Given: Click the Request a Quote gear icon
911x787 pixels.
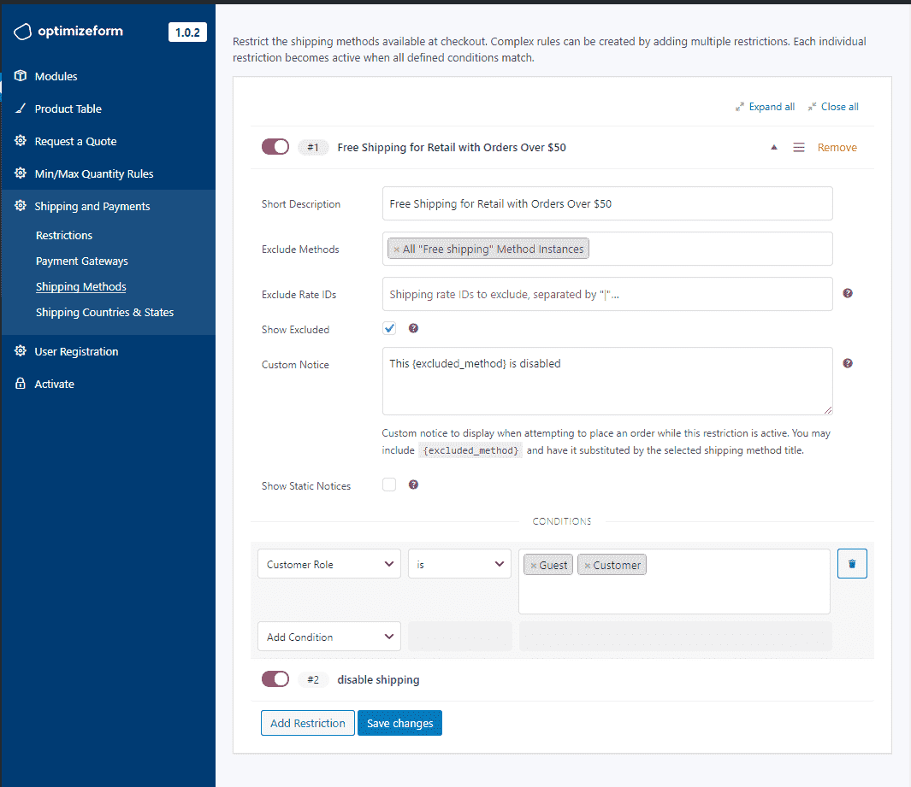Looking at the screenshot, I should [x=21, y=140].
